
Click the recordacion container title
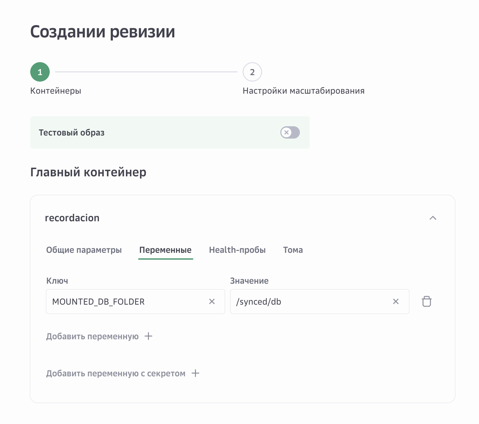[x=72, y=218]
